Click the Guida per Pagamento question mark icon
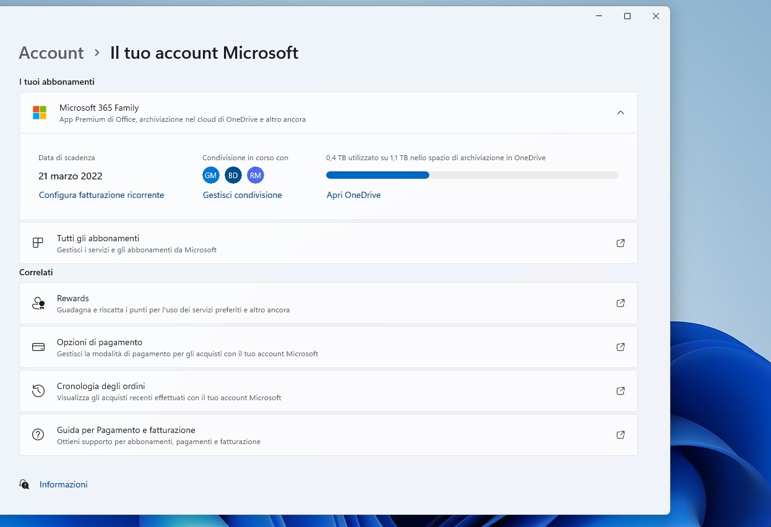 click(38, 435)
